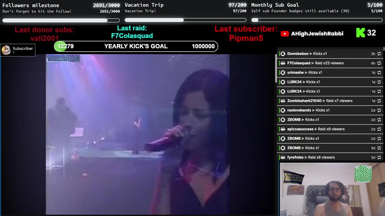Image resolution: width=385 pixels, height=216 pixels.
Task: Click the "Last donor subs:" heading
Action: pyautogui.click(x=45, y=30)
